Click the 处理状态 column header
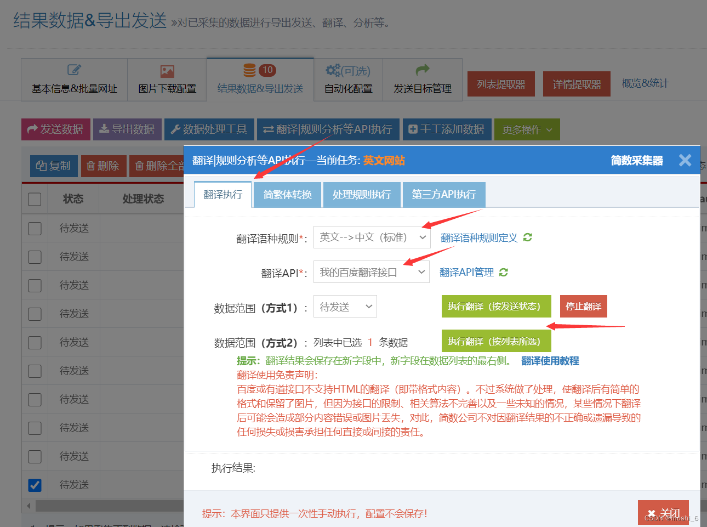The width and height of the screenshot is (707, 527). click(x=143, y=199)
